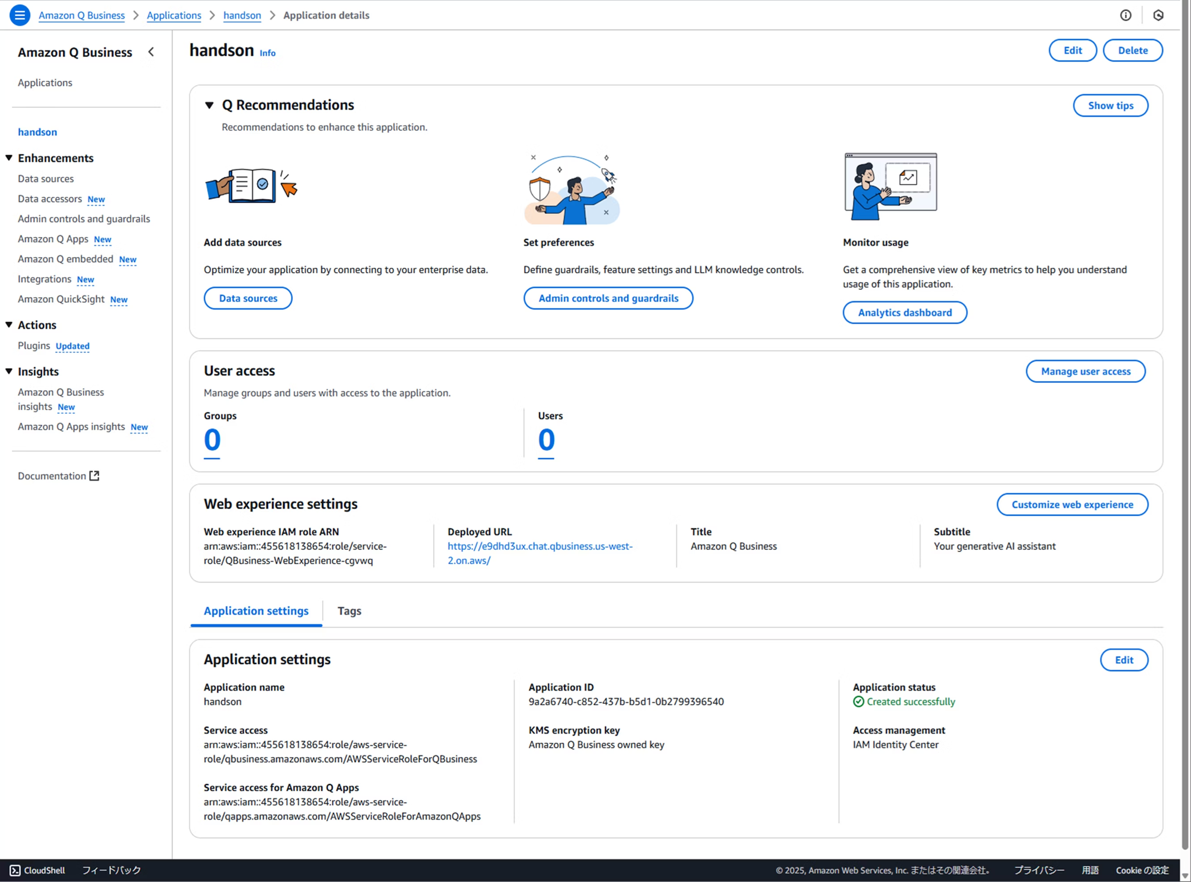
Task: Click the Manage user access button
Action: coord(1085,371)
